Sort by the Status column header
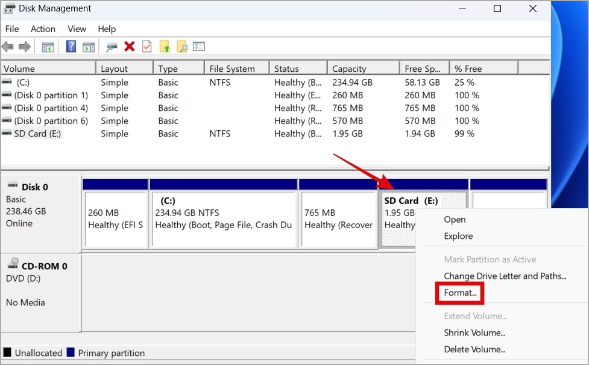This screenshot has height=365, width=589. point(298,68)
